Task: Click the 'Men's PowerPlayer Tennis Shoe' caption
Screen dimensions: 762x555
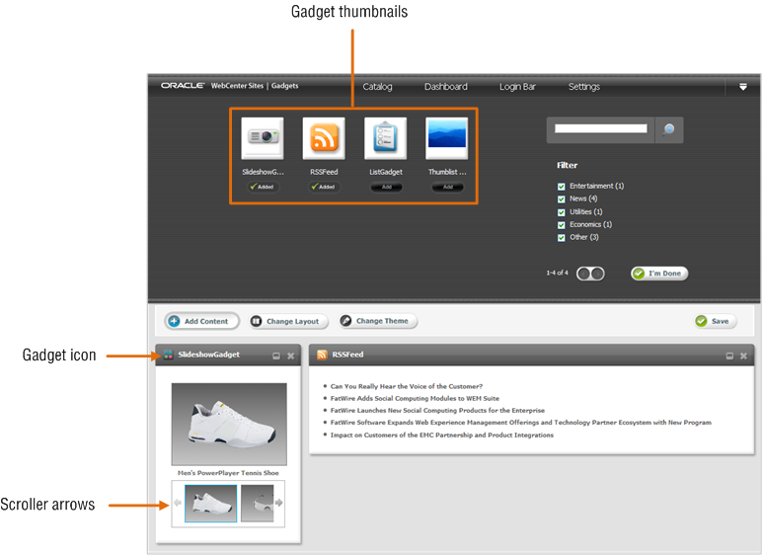Action: tap(228, 473)
